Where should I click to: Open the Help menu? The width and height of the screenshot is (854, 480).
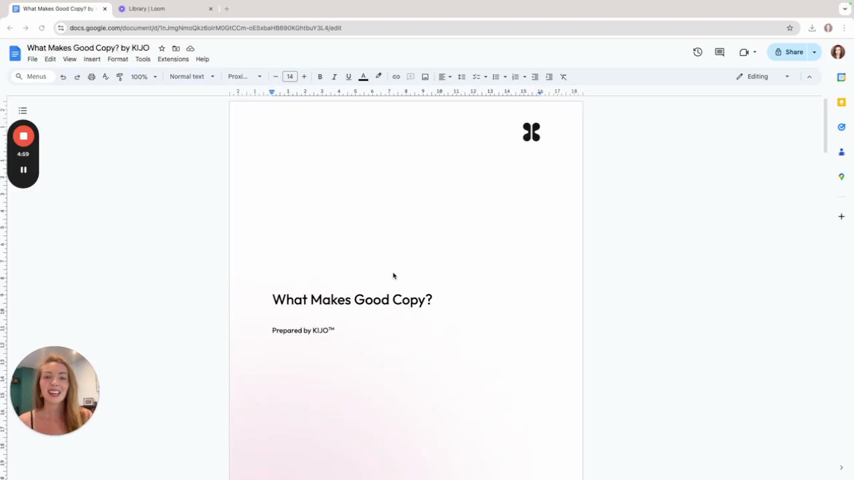(x=202, y=59)
